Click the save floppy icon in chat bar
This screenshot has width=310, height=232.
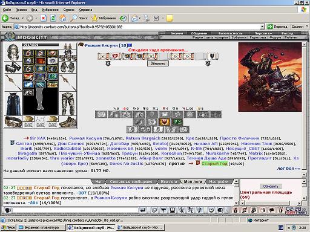coord(173,210)
